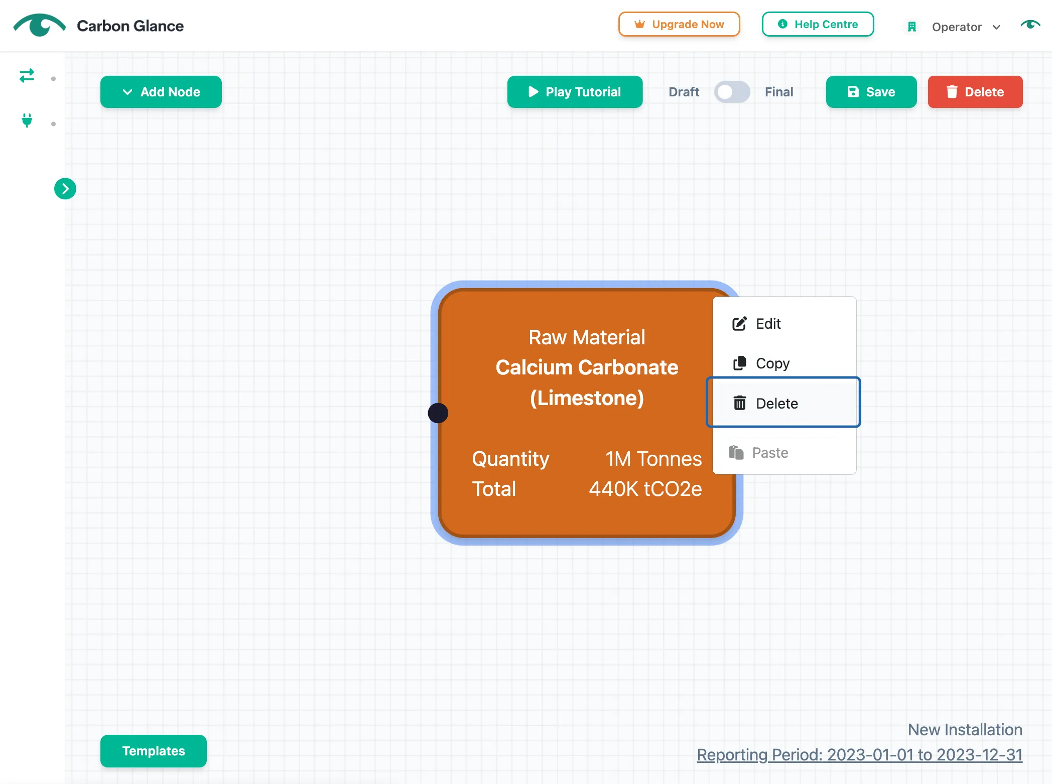The width and height of the screenshot is (1052, 784).
Task: Click the Carbon Glance title text
Action: tap(130, 26)
